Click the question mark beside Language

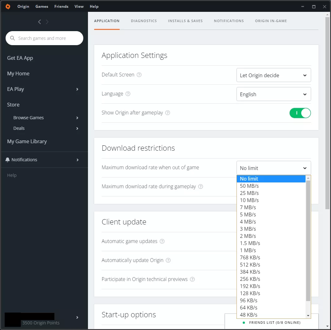128,94
